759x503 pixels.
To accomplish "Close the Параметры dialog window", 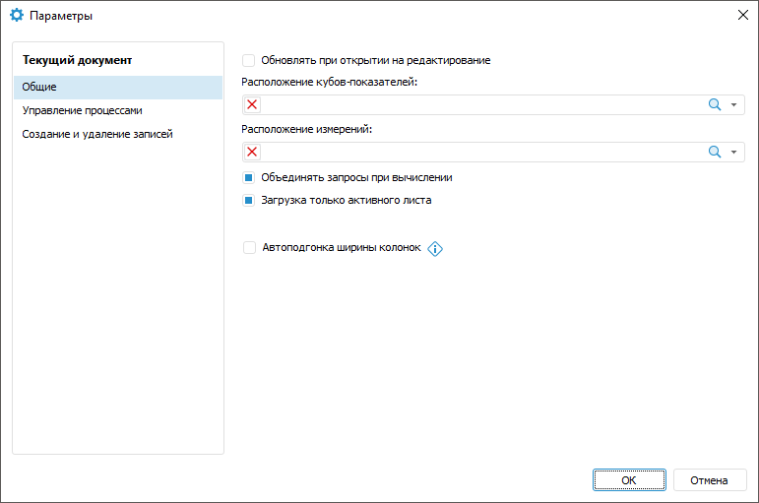I will pos(742,16).
